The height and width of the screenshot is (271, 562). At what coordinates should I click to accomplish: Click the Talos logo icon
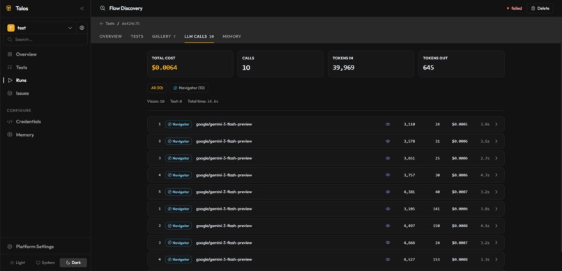tap(9, 8)
